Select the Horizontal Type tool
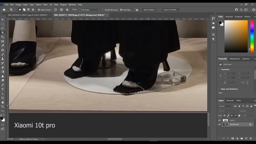Image resolution: width=256 pixels, height=144 pixels. [3, 89]
